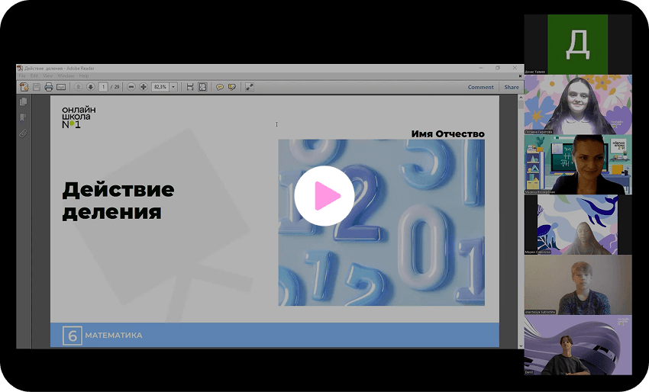Open the View menu
The width and height of the screenshot is (649, 392).
point(47,76)
